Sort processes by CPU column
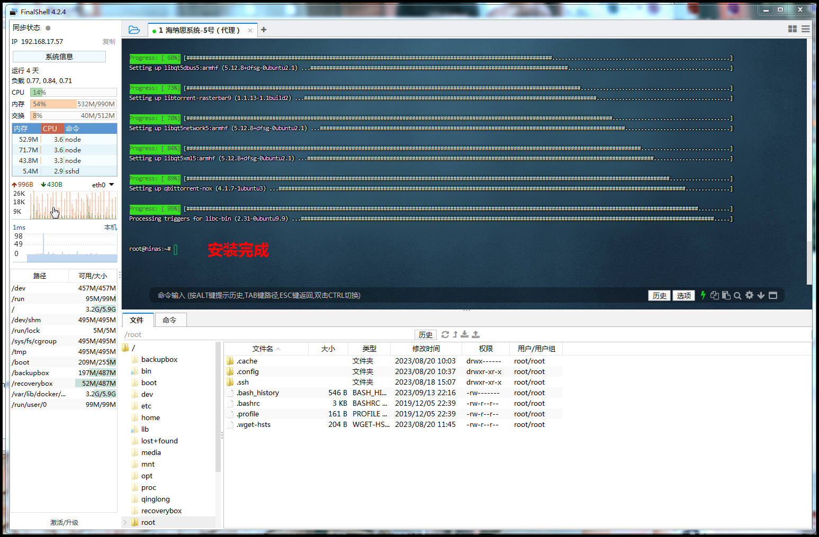Screen dimensions: 819x537 pos(52,129)
